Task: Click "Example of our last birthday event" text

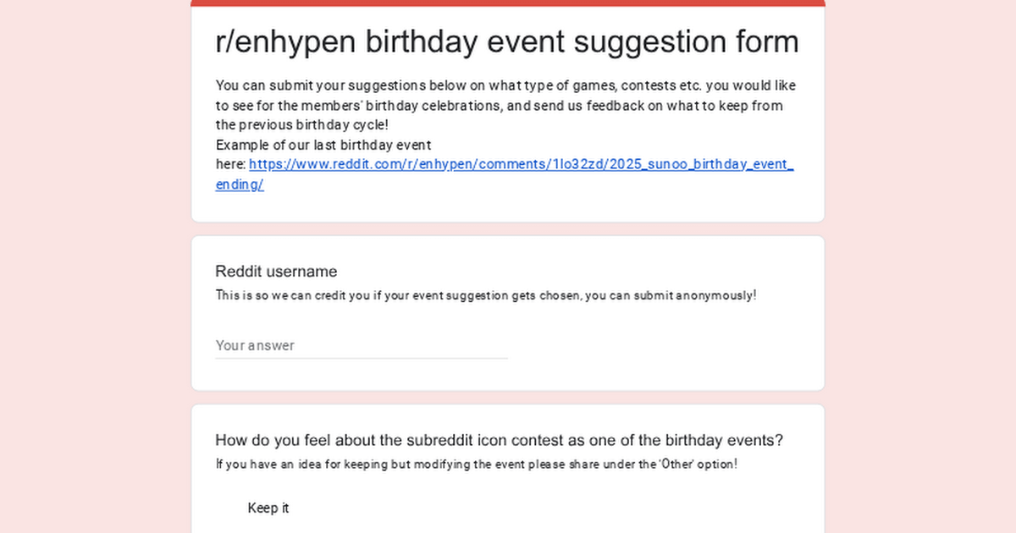Action: click(323, 145)
